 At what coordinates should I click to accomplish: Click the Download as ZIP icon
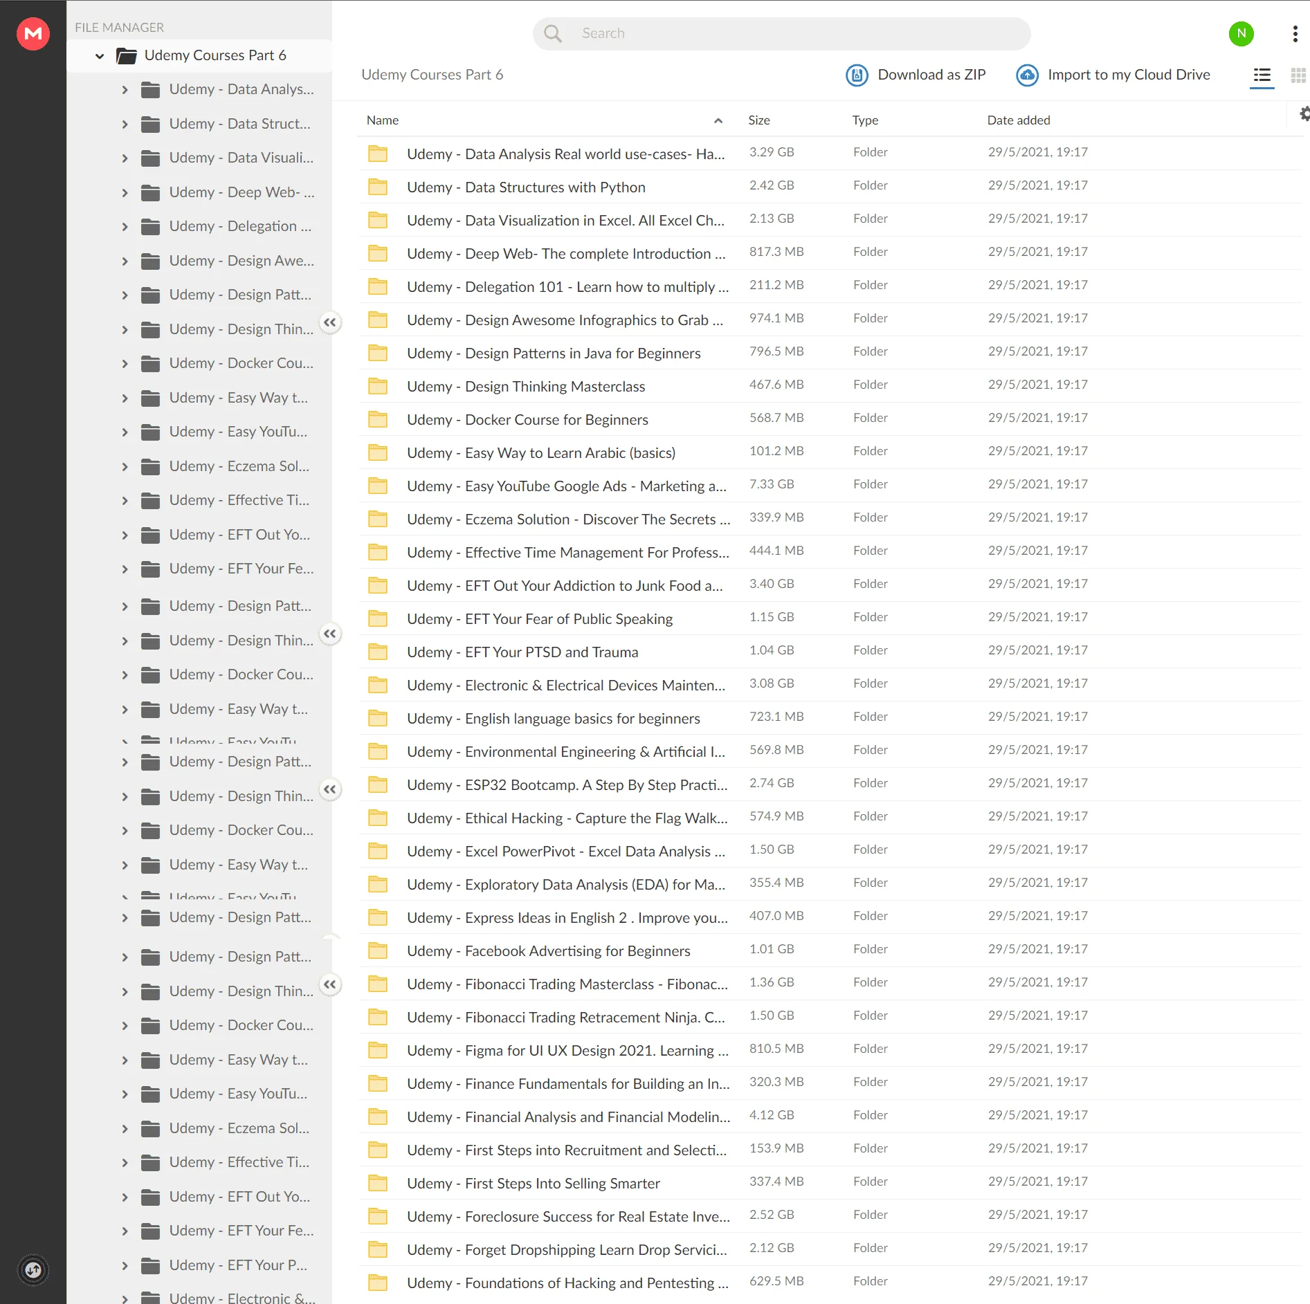click(857, 75)
